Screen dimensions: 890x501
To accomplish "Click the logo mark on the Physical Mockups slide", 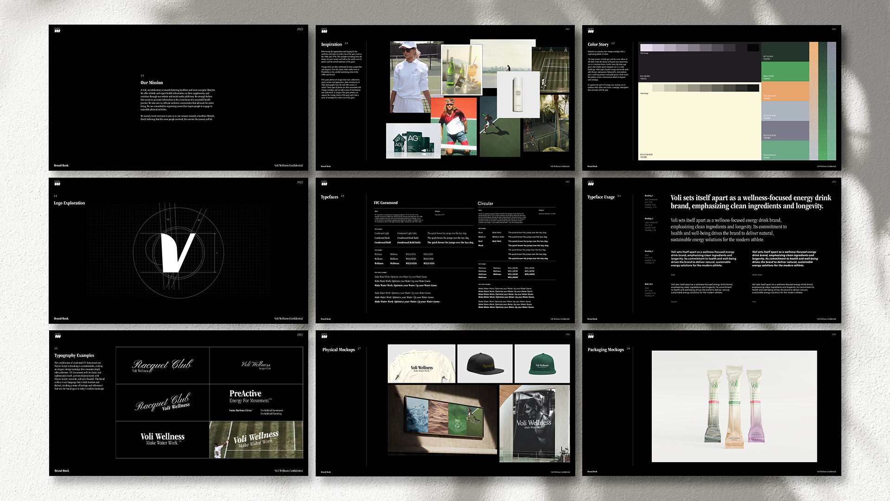I will (324, 336).
